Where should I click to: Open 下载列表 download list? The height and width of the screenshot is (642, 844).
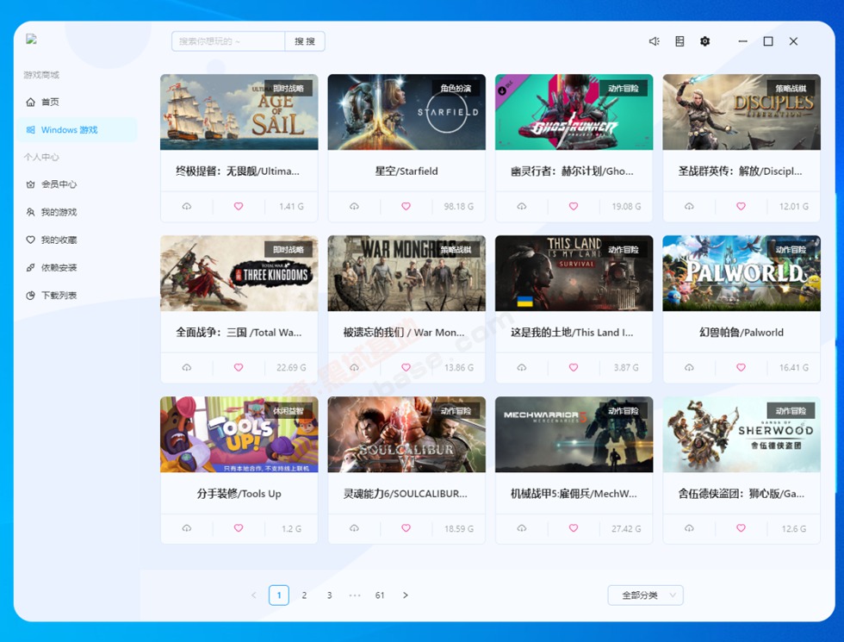[x=77, y=295]
